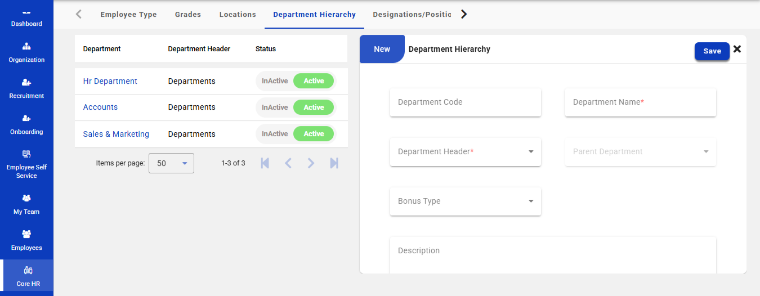Switch Sales & Marketing to InActive
This screenshot has width=760, height=296.
pyautogui.click(x=275, y=134)
